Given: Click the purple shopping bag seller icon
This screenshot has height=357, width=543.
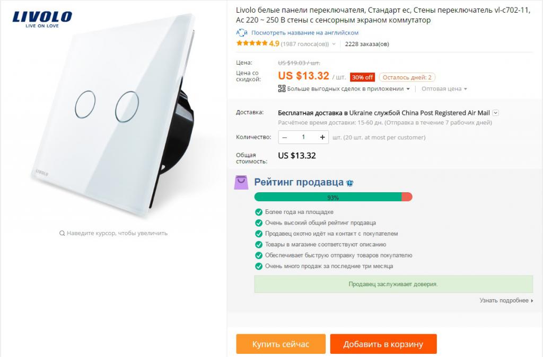Looking at the screenshot, I should (241, 182).
